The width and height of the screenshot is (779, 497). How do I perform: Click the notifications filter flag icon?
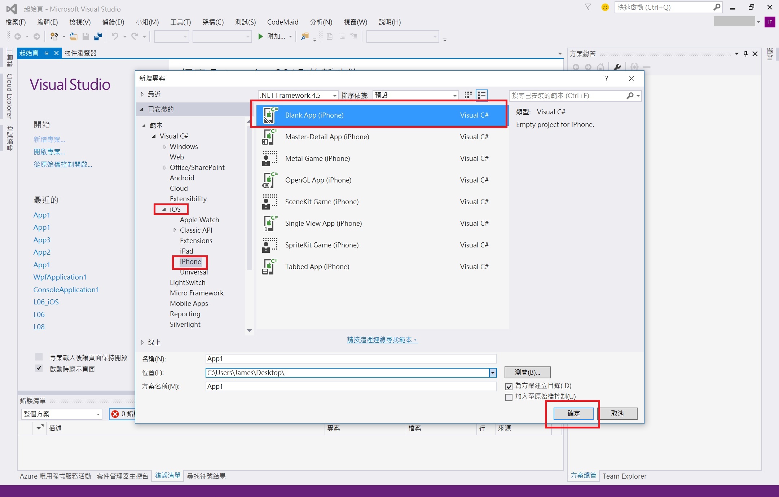[x=588, y=7]
